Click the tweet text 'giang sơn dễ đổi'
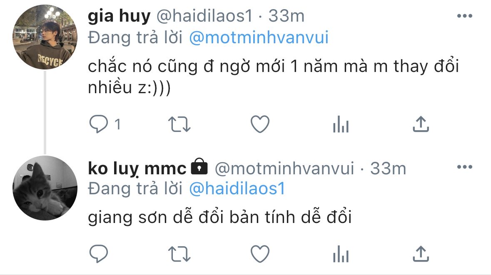The width and height of the screenshot is (491, 275). point(220,217)
